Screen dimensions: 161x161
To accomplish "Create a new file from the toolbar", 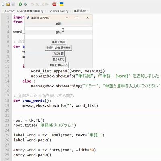I will (3, 4).
